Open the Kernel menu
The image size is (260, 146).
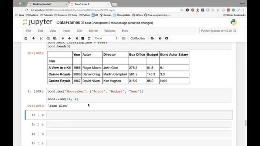tap(93, 31)
